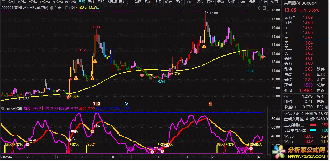Click the pink gem icon at far-right candle
This screenshot has width=330, height=161.
pyautogui.click(x=263, y=57)
